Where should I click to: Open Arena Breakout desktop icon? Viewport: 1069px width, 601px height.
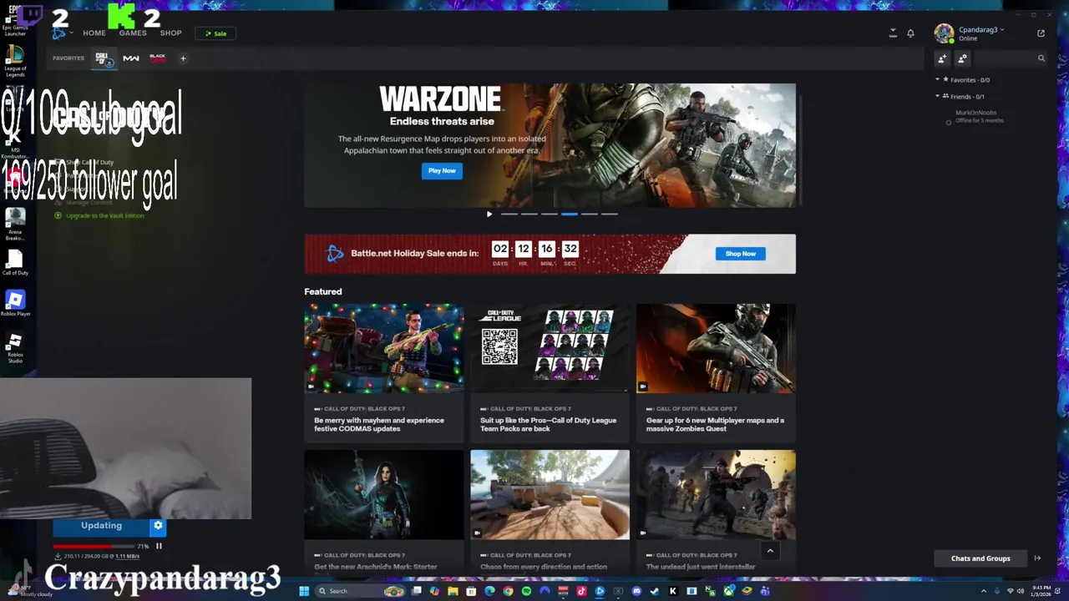(x=15, y=224)
